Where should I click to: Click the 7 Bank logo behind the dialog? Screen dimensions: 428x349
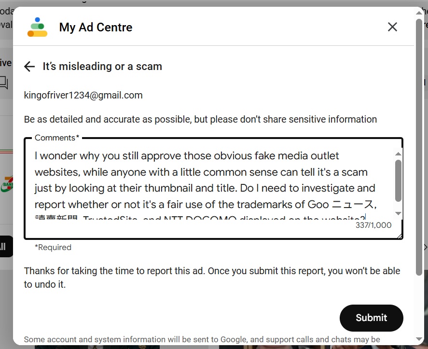7,184
